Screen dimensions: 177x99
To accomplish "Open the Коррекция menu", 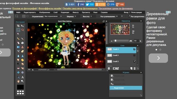I will pos(65,12).
